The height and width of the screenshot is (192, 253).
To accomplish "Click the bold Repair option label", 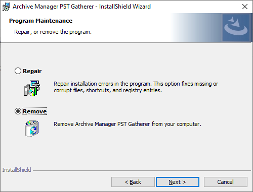I will 32,71.
